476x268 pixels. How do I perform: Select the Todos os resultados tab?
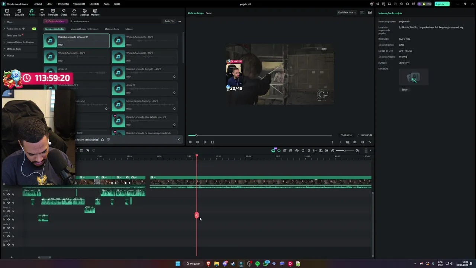tap(54, 29)
